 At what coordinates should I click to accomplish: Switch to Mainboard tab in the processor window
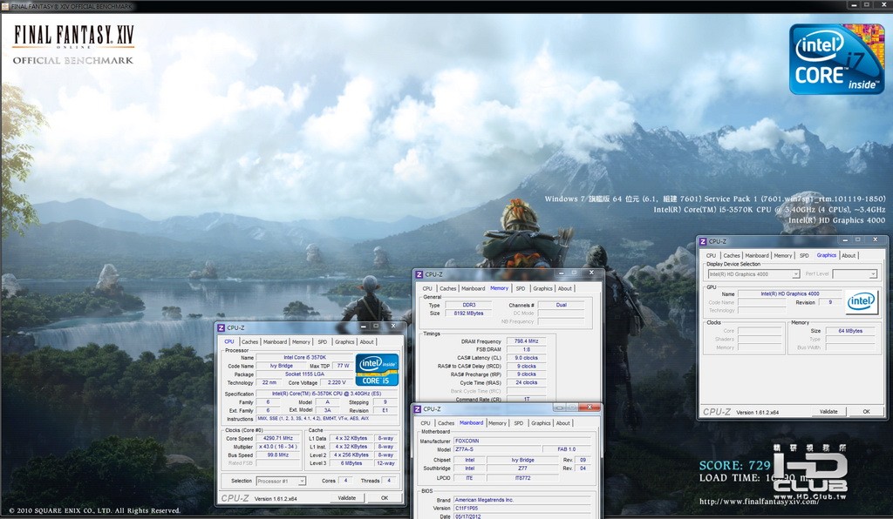coord(275,342)
